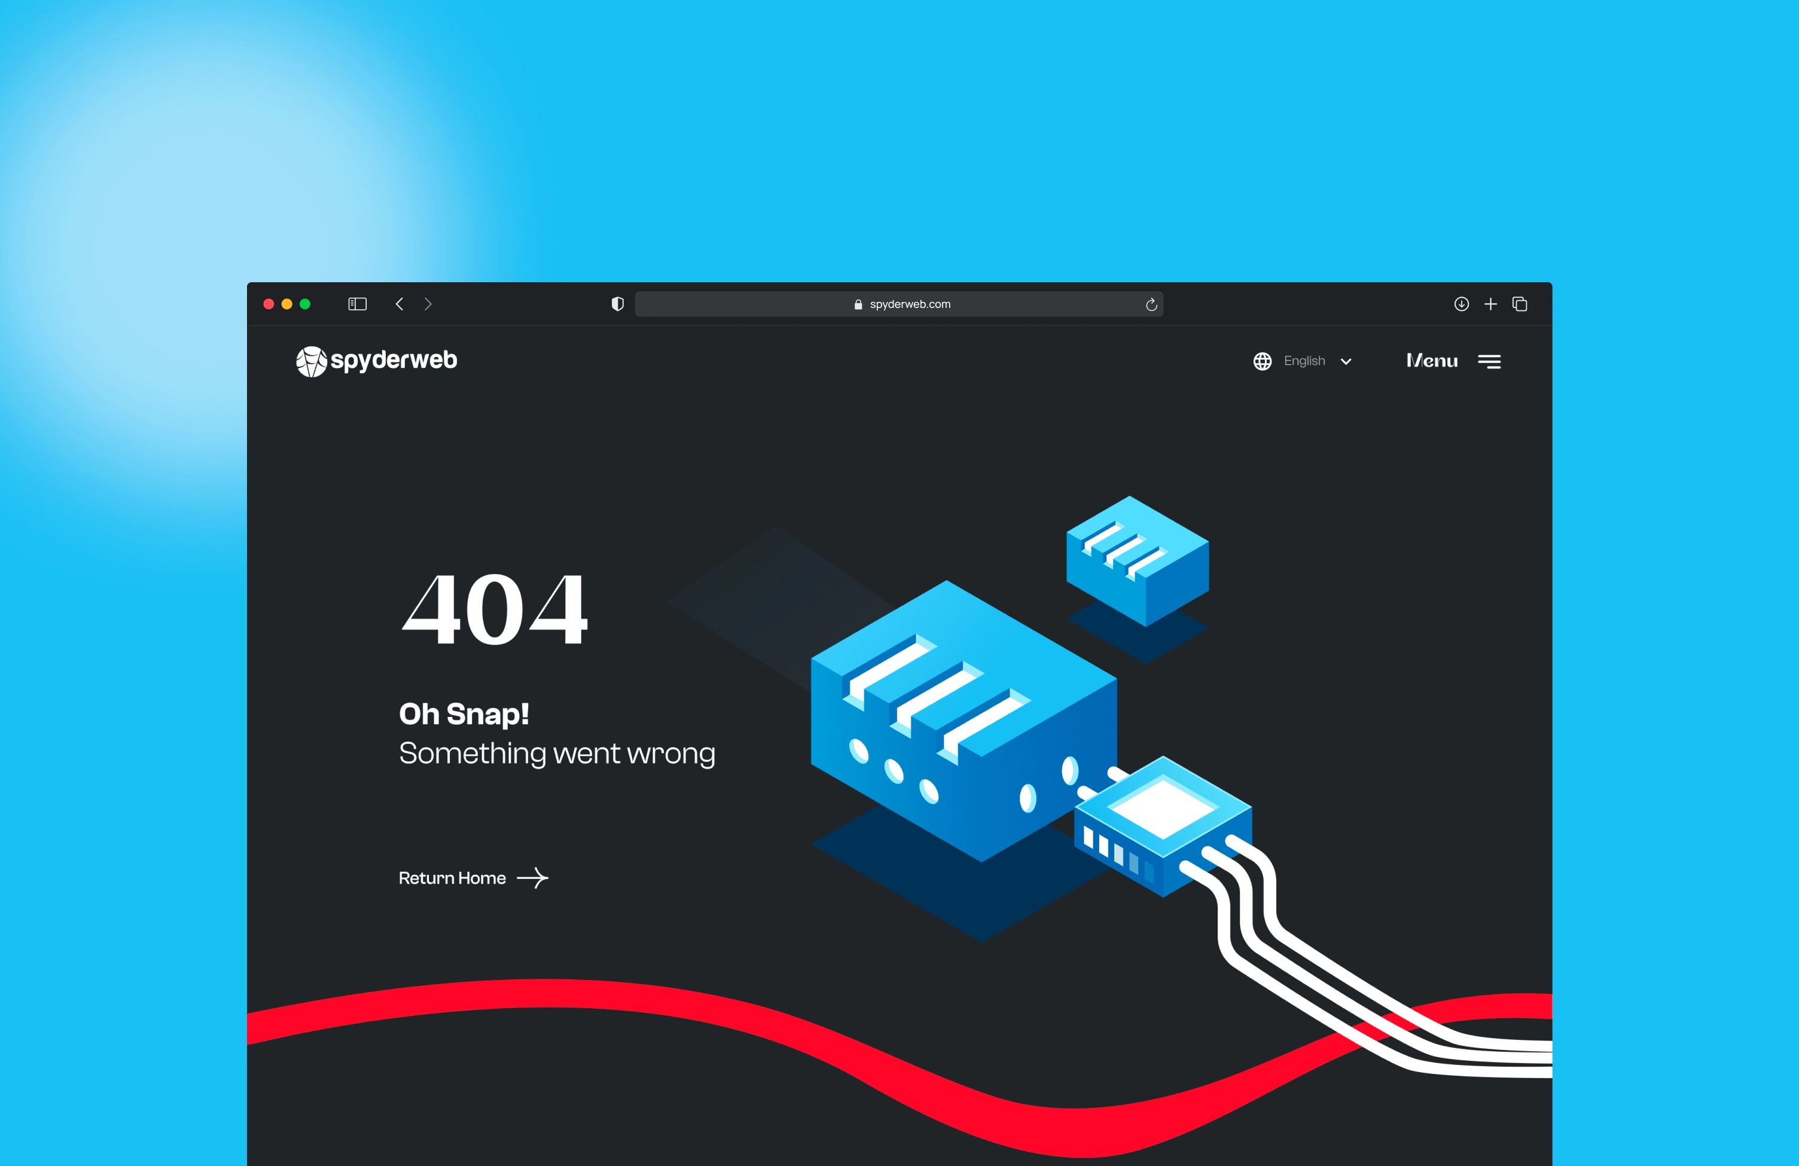Click the globe language icon

tap(1263, 361)
